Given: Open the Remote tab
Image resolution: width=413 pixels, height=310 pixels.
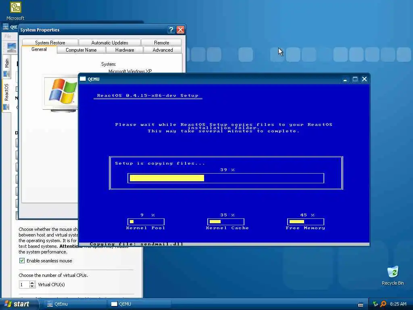Looking at the screenshot, I should tap(161, 42).
